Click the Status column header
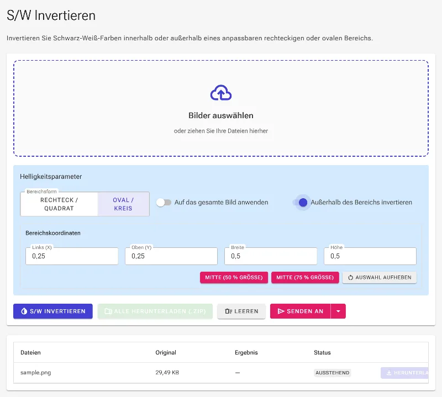 click(x=322, y=352)
